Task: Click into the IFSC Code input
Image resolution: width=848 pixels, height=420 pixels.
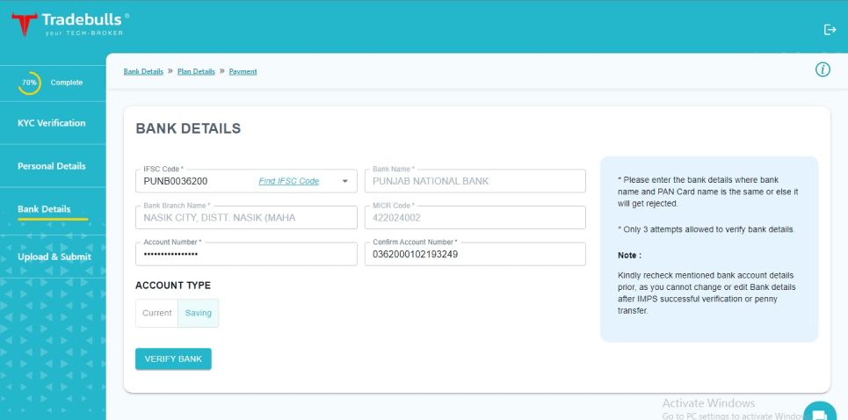Action: tap(193, 182)
